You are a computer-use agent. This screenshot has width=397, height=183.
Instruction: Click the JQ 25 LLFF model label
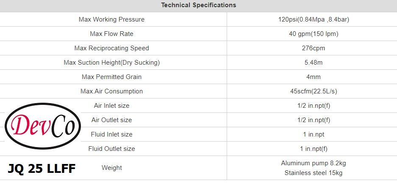coord(42,169)
